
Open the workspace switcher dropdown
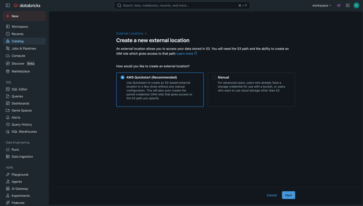(322, 5)
